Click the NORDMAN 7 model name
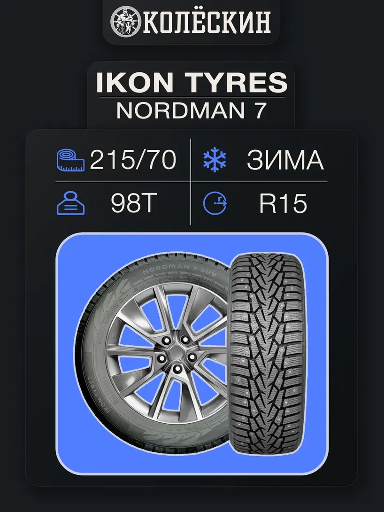This screenshot has width=384, height=512. click(x=192, y=111)
